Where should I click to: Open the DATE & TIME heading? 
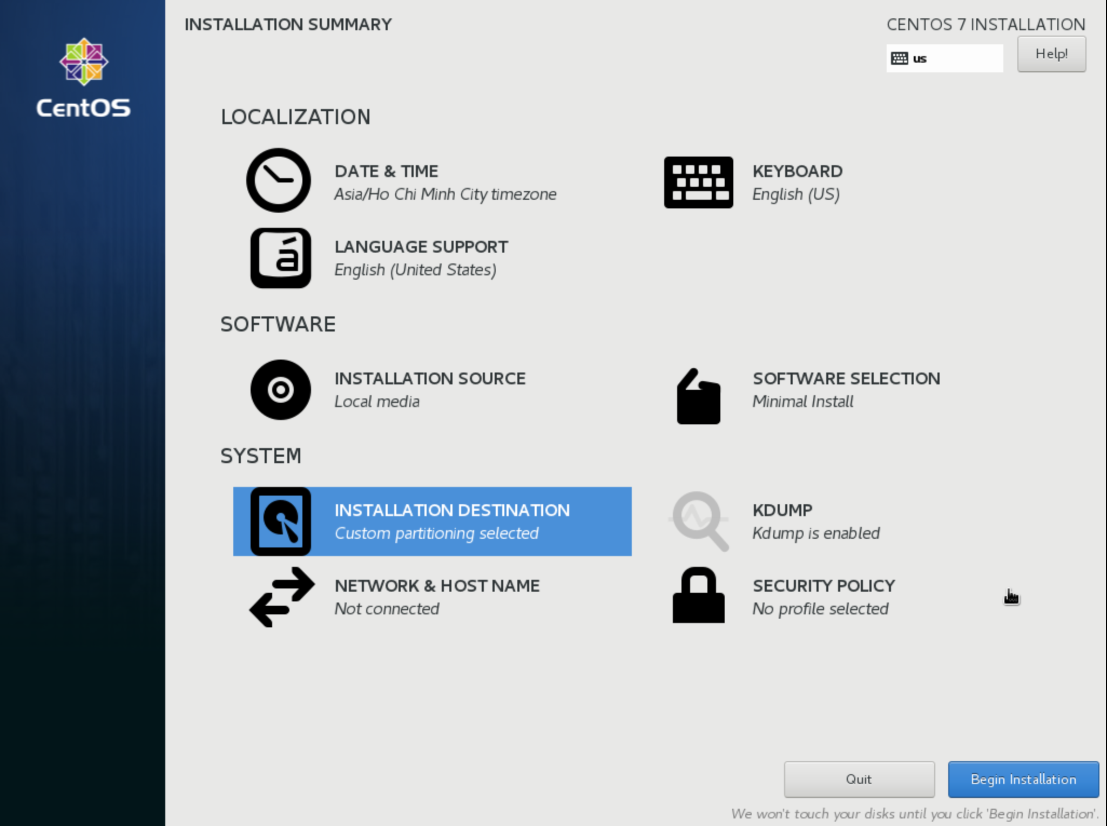click(x=386, y=171)
